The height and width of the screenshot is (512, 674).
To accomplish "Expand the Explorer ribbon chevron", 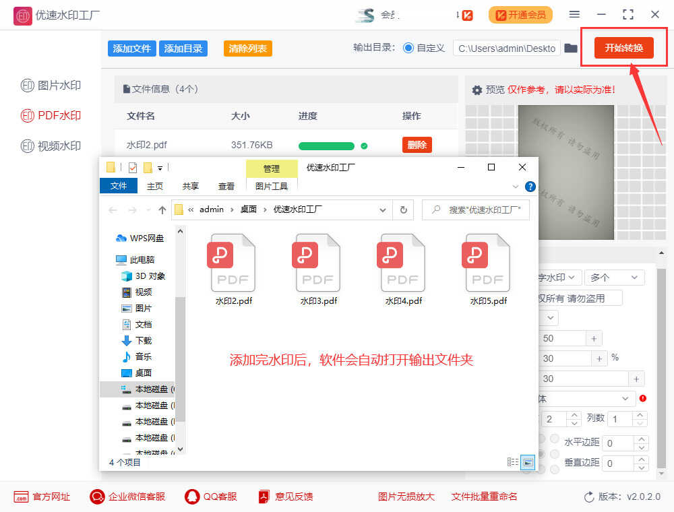I will pyautogui.click(x=516, y=187).
